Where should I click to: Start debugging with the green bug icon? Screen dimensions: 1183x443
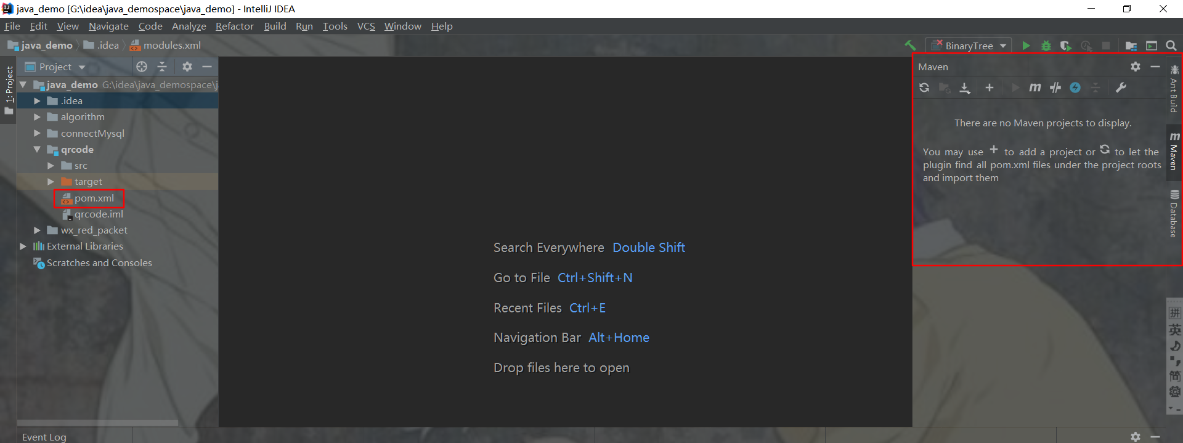click(x=1046, y=46)
